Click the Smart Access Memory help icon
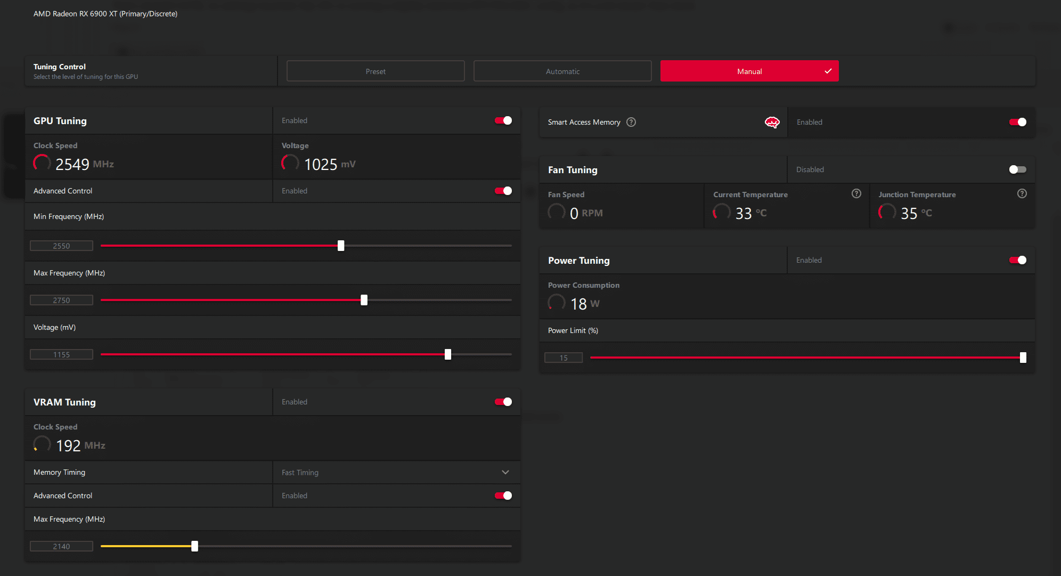Viewport: 1061px width, 576px height. pos(631,122)
